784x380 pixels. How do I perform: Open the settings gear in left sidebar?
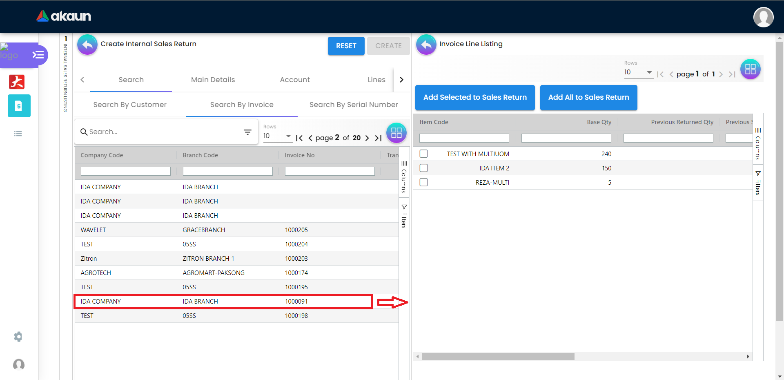click(x=18, y=337)
